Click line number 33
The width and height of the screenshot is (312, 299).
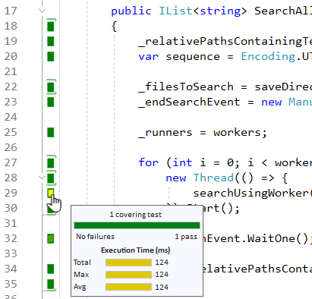point(11,254)
